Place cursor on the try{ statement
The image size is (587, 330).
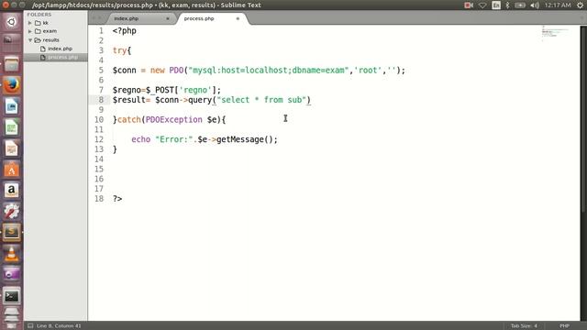coord(122,50)
